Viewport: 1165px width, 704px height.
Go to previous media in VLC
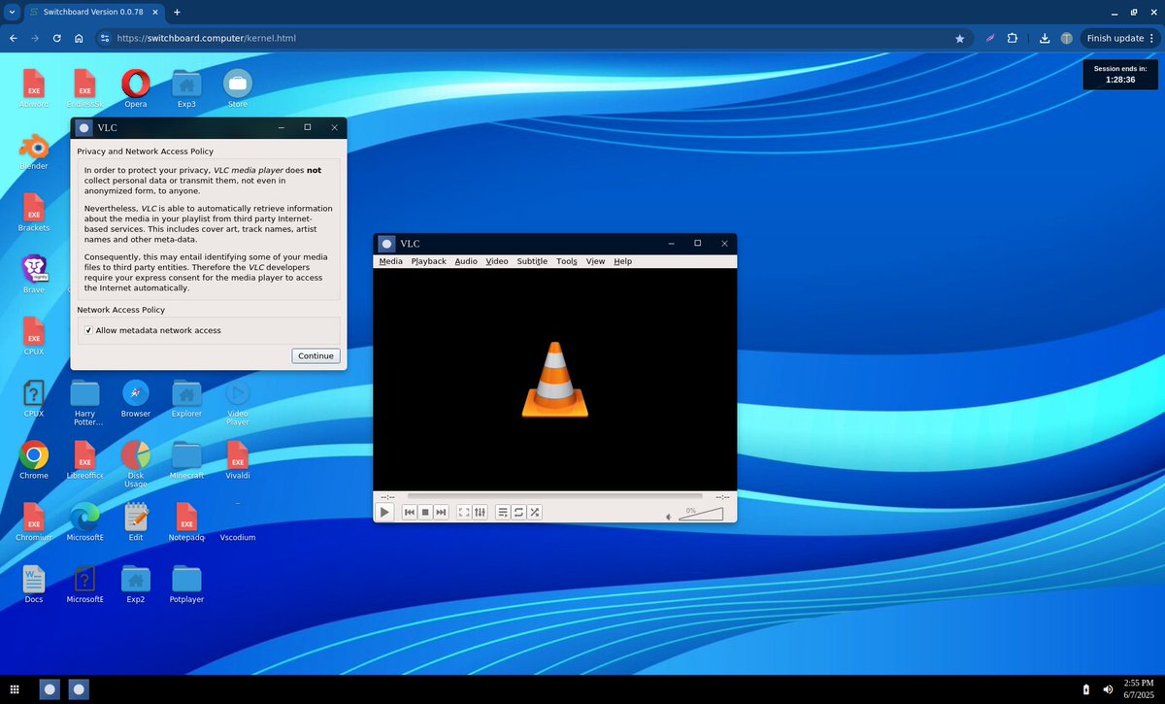[x=409, y=512]
